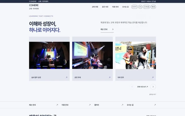Open the 이용 안내 quick link in the bottom row
The width and height of the screenshot is (185, 116).
click(x=76, y=105)
